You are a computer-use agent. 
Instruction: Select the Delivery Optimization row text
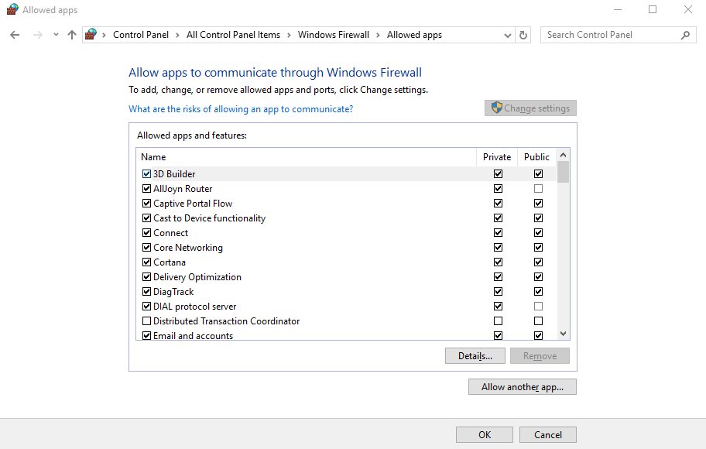(x=197, y=277)
